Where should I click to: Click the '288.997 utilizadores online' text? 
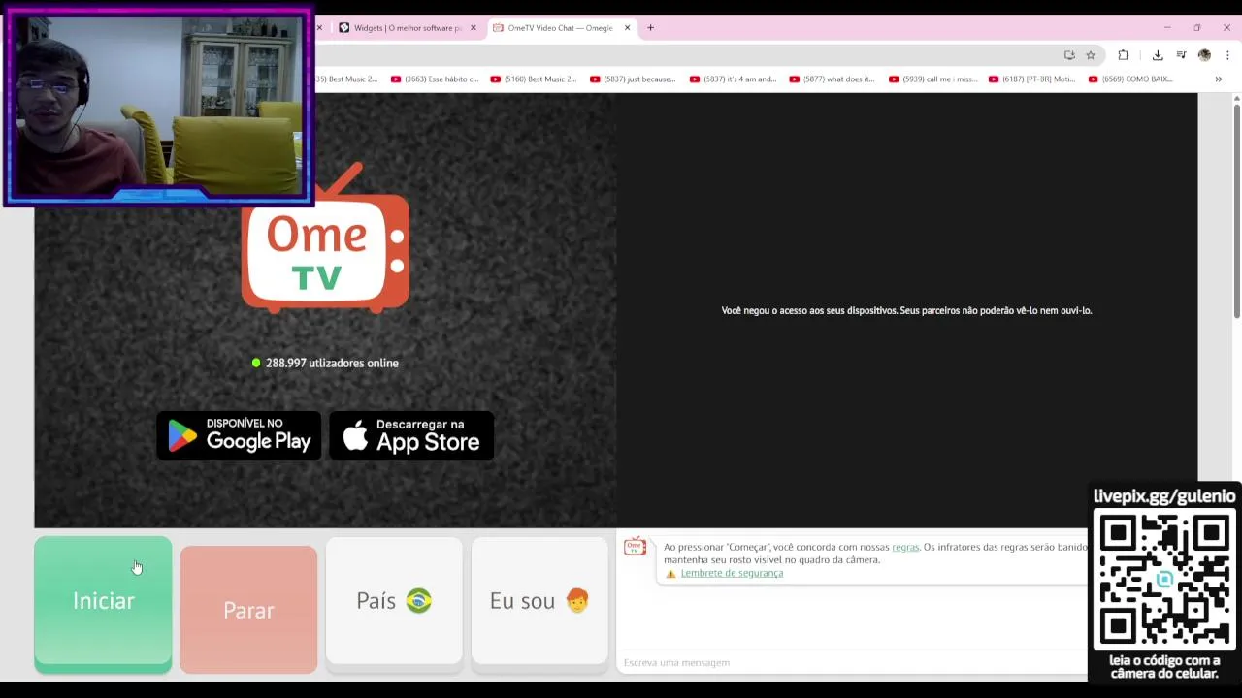tap(332, 363)
